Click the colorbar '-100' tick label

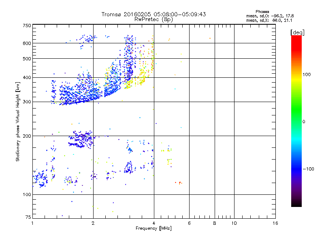pyautogui.click(x=308, y=169)
